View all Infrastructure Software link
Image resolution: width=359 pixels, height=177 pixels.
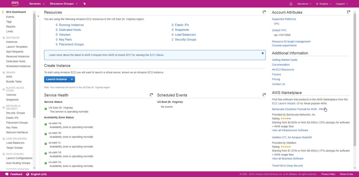click(x=290, y=130)
